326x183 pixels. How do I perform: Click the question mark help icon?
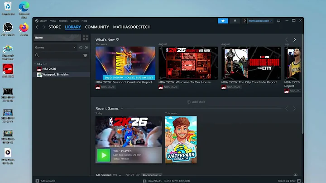coord(244,21)
